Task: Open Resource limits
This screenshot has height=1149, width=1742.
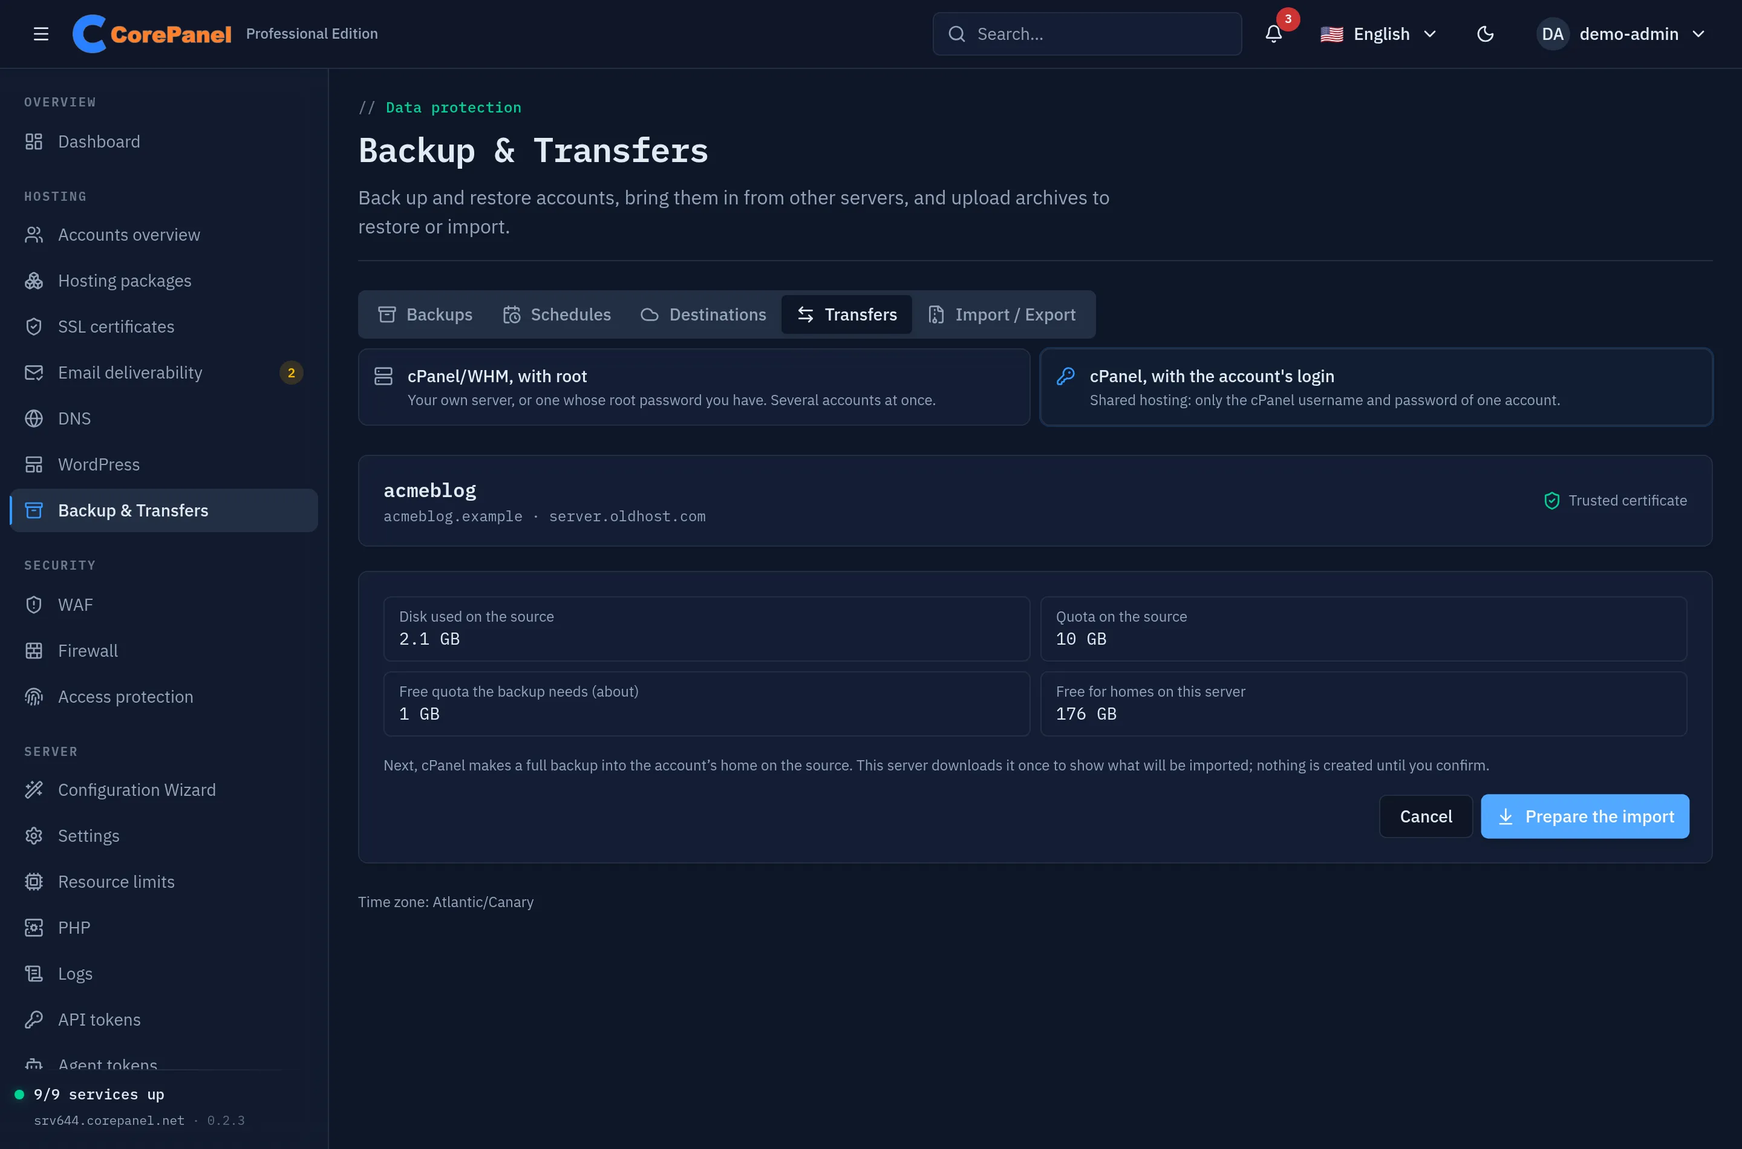Action: point(164,882)
